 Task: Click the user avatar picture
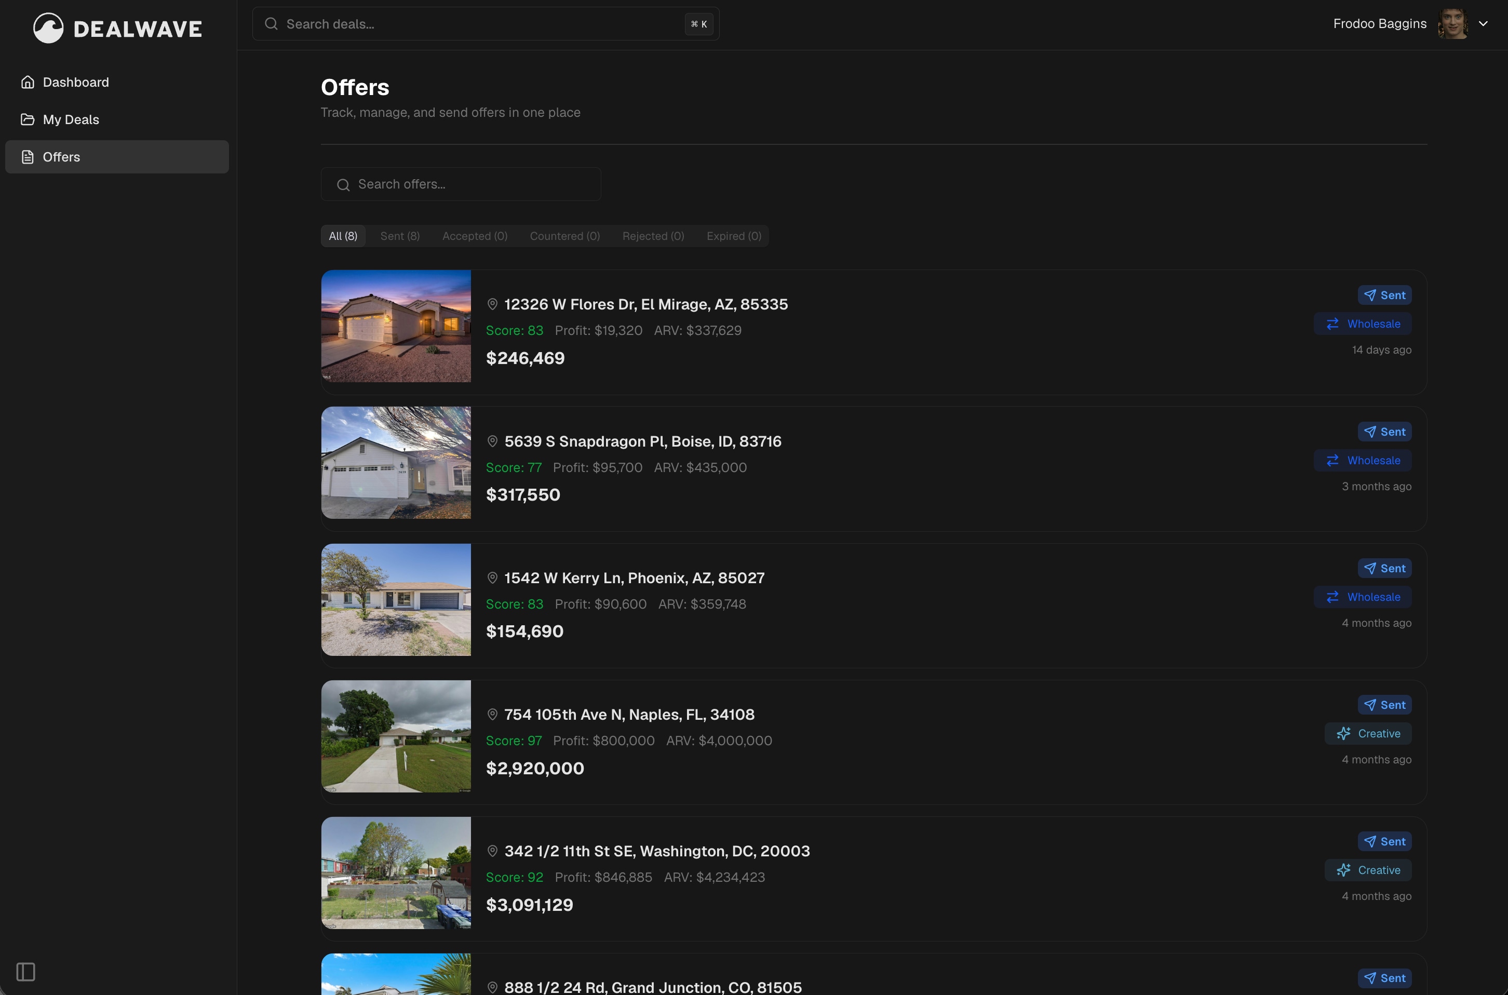[1453, 23]
